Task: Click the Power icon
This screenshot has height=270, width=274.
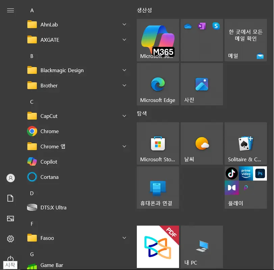Action: 10,258
